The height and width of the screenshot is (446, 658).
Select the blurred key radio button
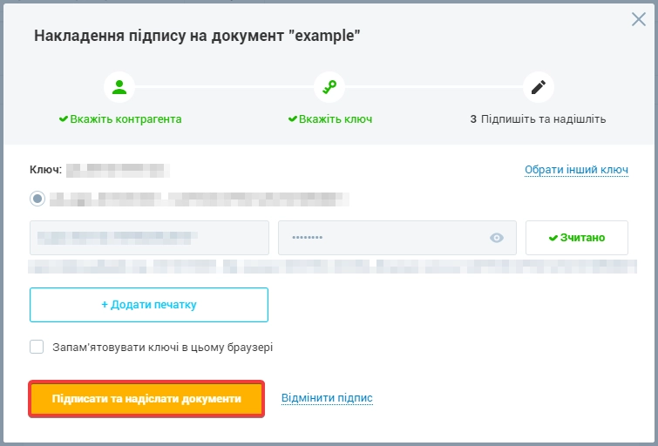click(x=37, y=199)
